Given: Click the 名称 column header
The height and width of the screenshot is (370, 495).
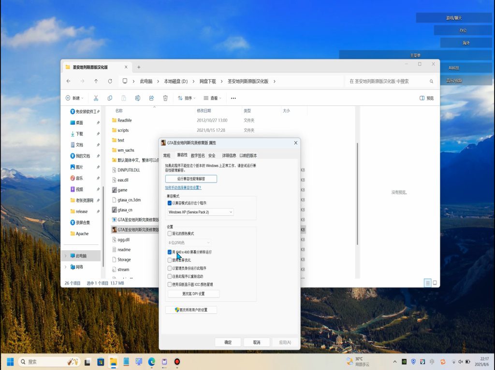Looking at the screenshot, I should click(119, 111).
